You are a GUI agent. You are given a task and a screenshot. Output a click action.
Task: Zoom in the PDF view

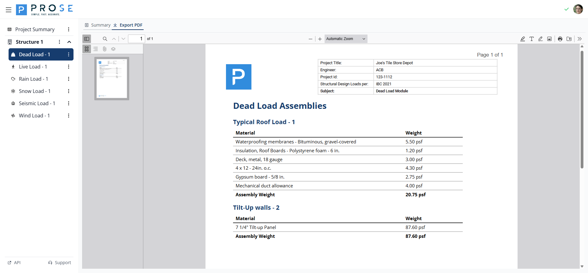[320, 39]
